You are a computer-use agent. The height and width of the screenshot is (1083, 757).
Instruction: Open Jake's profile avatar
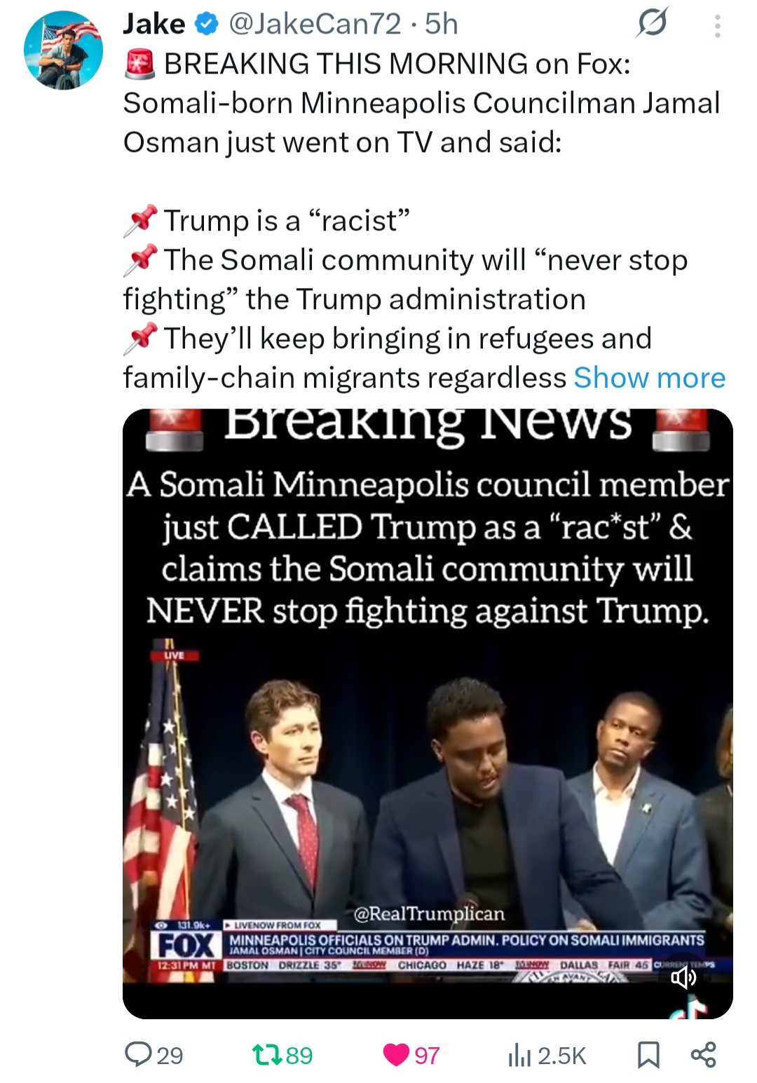coord(63,50)
